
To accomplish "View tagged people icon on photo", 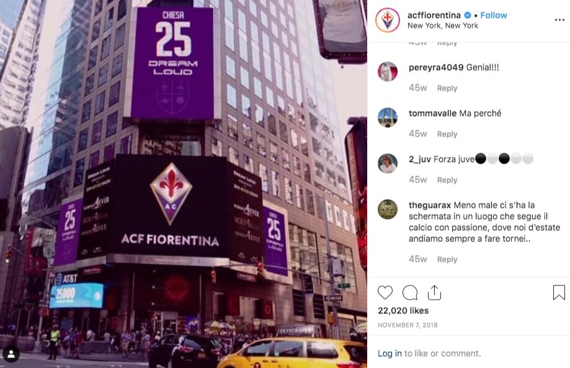I will (x=11, y=354).
